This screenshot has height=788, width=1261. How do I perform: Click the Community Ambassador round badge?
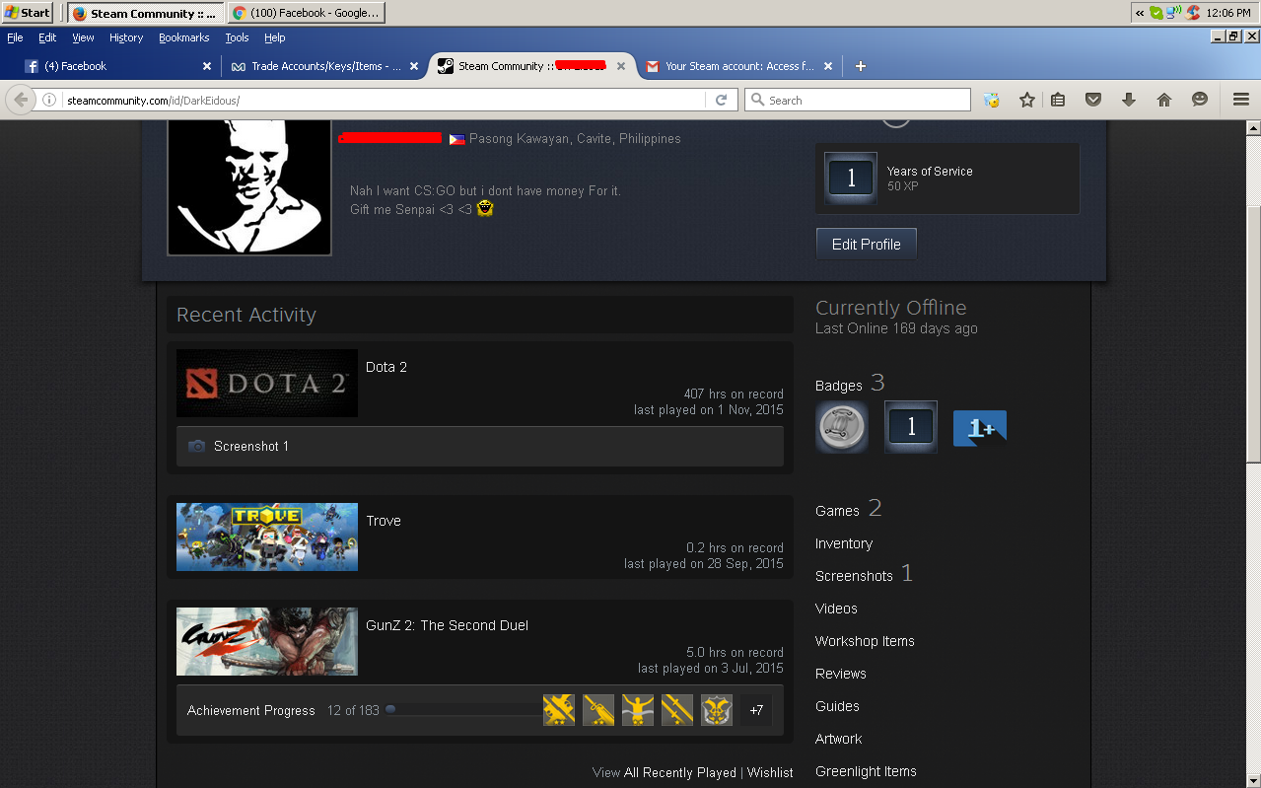coord(842,427)
